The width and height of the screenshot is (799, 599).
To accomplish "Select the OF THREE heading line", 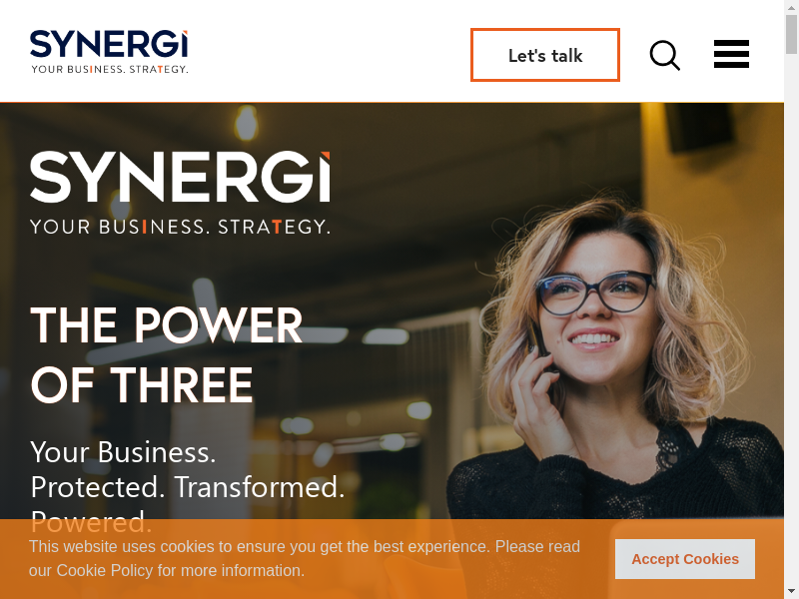I will coord(142,385).
